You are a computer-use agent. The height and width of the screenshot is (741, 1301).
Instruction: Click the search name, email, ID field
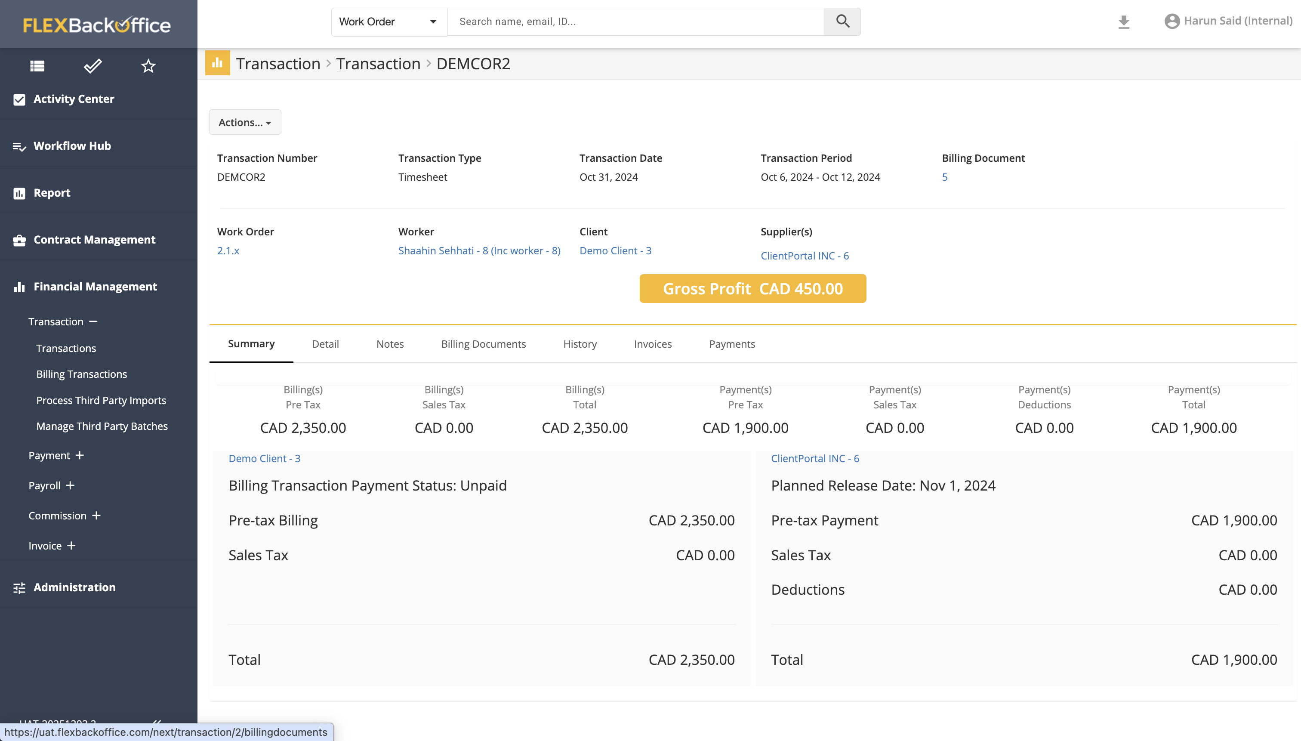click(x=635, y=22)
